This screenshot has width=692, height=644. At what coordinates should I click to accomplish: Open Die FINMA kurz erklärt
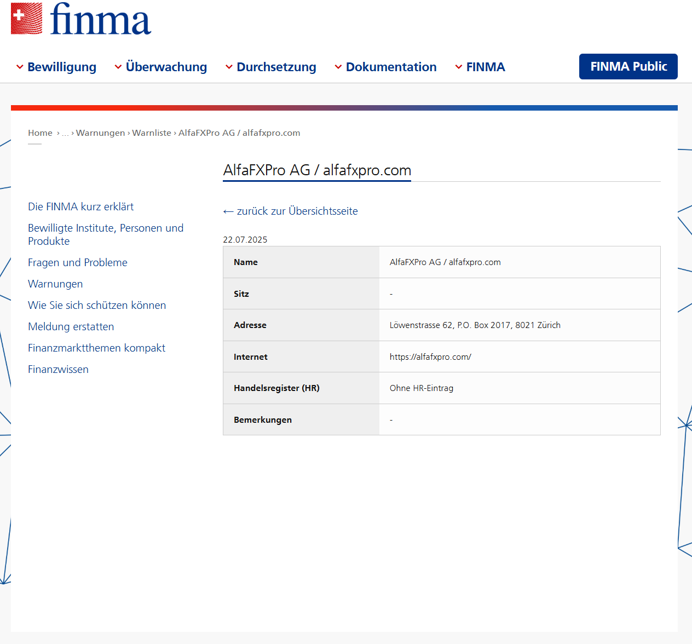[x=81, y=206]
